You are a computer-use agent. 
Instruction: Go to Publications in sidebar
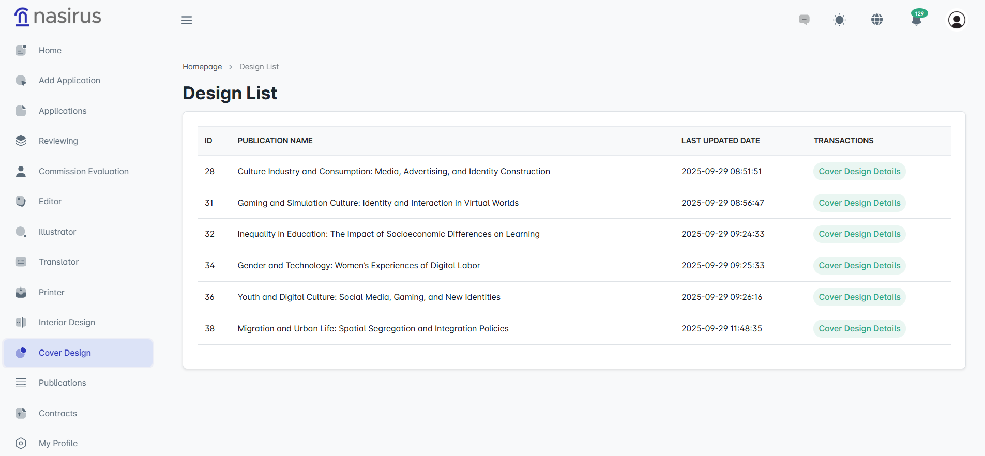pos(62,383)
